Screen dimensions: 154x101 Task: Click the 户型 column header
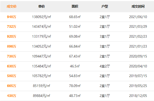point(105,6)
